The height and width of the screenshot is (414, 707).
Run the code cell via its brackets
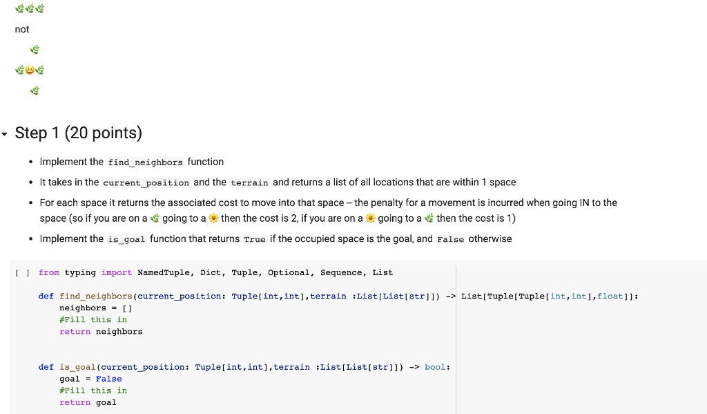click(x=22, y=273)
